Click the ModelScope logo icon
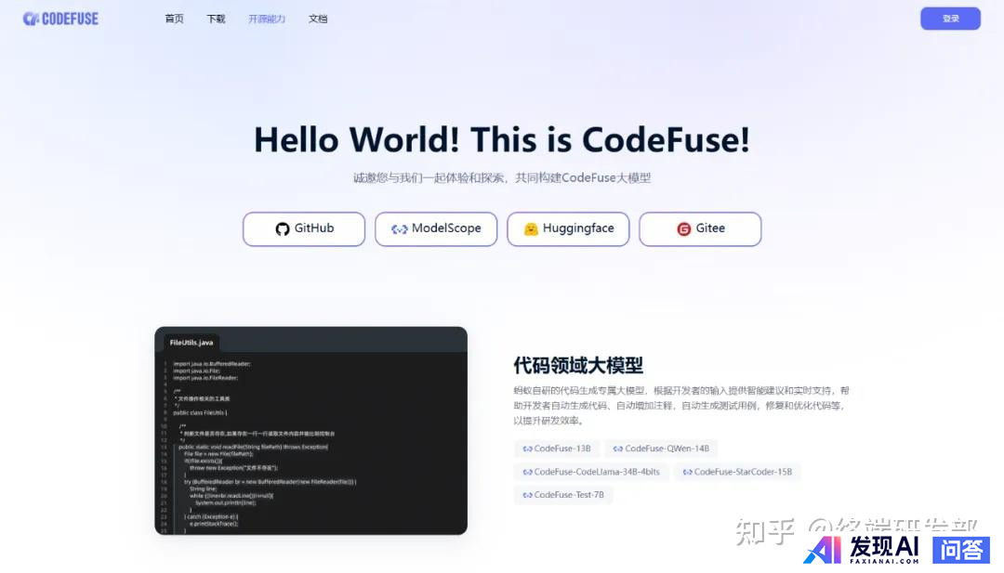The height and width of the screenshot is (573, 1004). tap(400, 229)
